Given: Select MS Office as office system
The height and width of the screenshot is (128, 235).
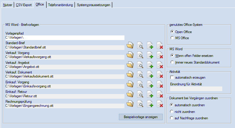Looking at the screenshot, I should pyautogui.click(x=172, y=38).
